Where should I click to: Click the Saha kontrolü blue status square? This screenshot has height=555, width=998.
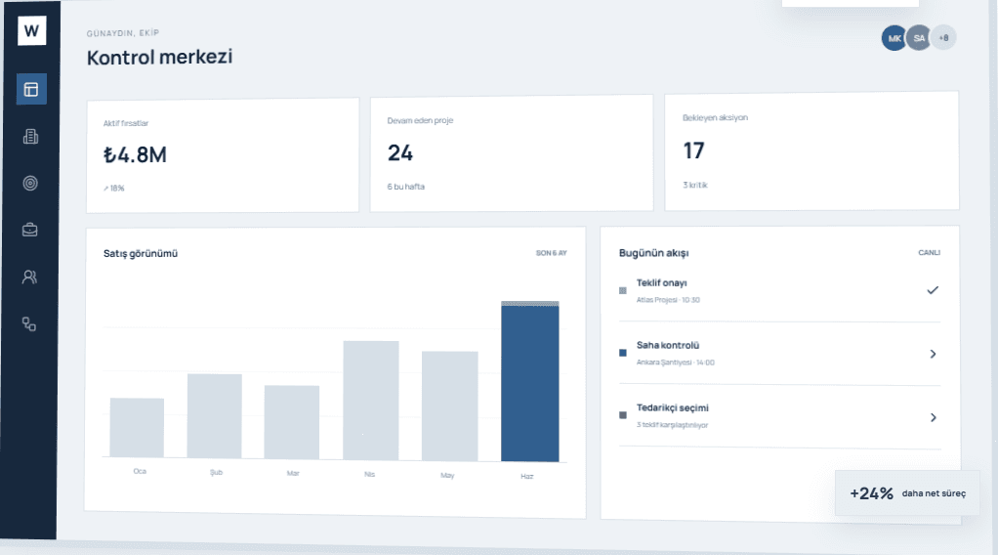click(x=622, y=353)
